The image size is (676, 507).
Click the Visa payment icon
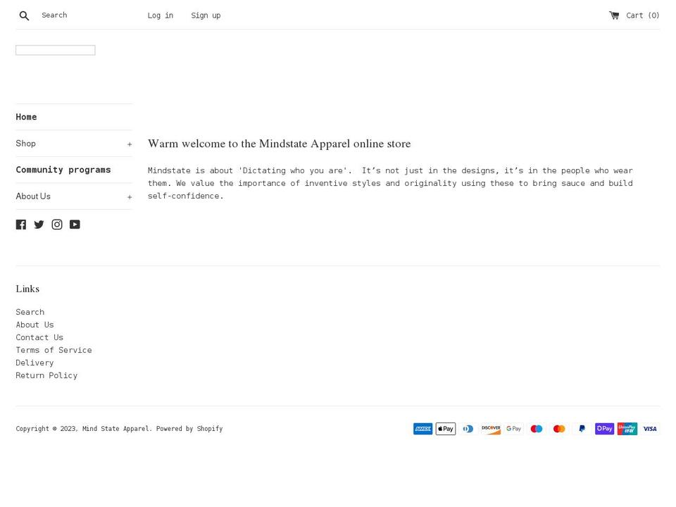650,429
